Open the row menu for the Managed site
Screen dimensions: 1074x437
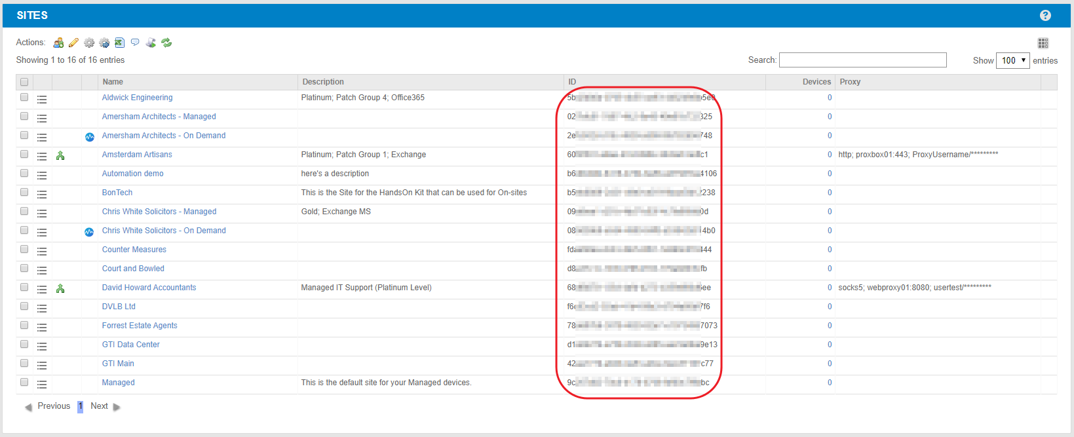42,385
